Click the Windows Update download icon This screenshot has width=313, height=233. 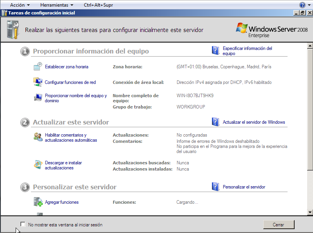[38, 164]
